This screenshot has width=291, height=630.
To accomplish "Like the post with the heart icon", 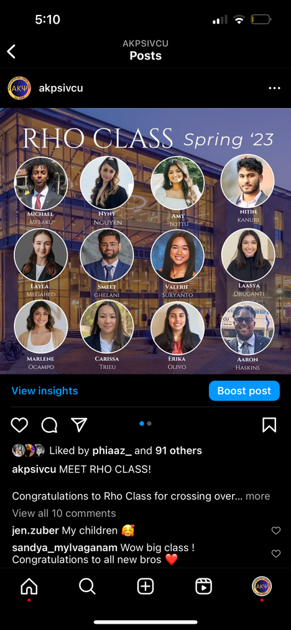I will click(19, 425).
